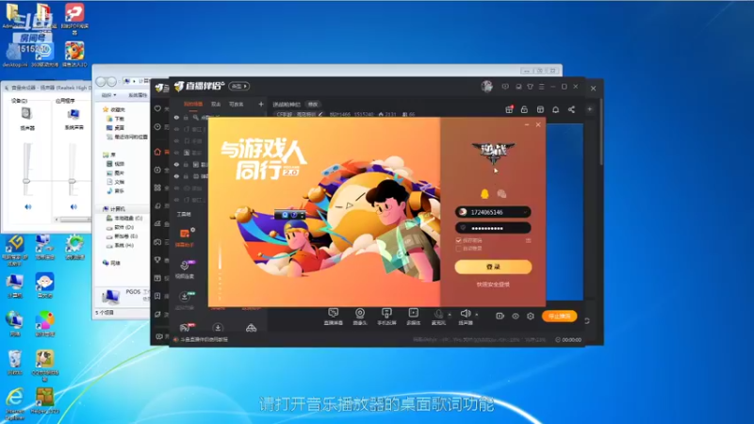
Task: Expand the speaker options arrow
Action: [x=477, y=315]
